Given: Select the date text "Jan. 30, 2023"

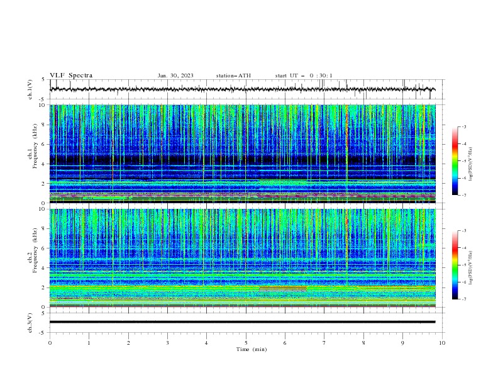Looking at the screenshot, I should (x=175, y=75).
